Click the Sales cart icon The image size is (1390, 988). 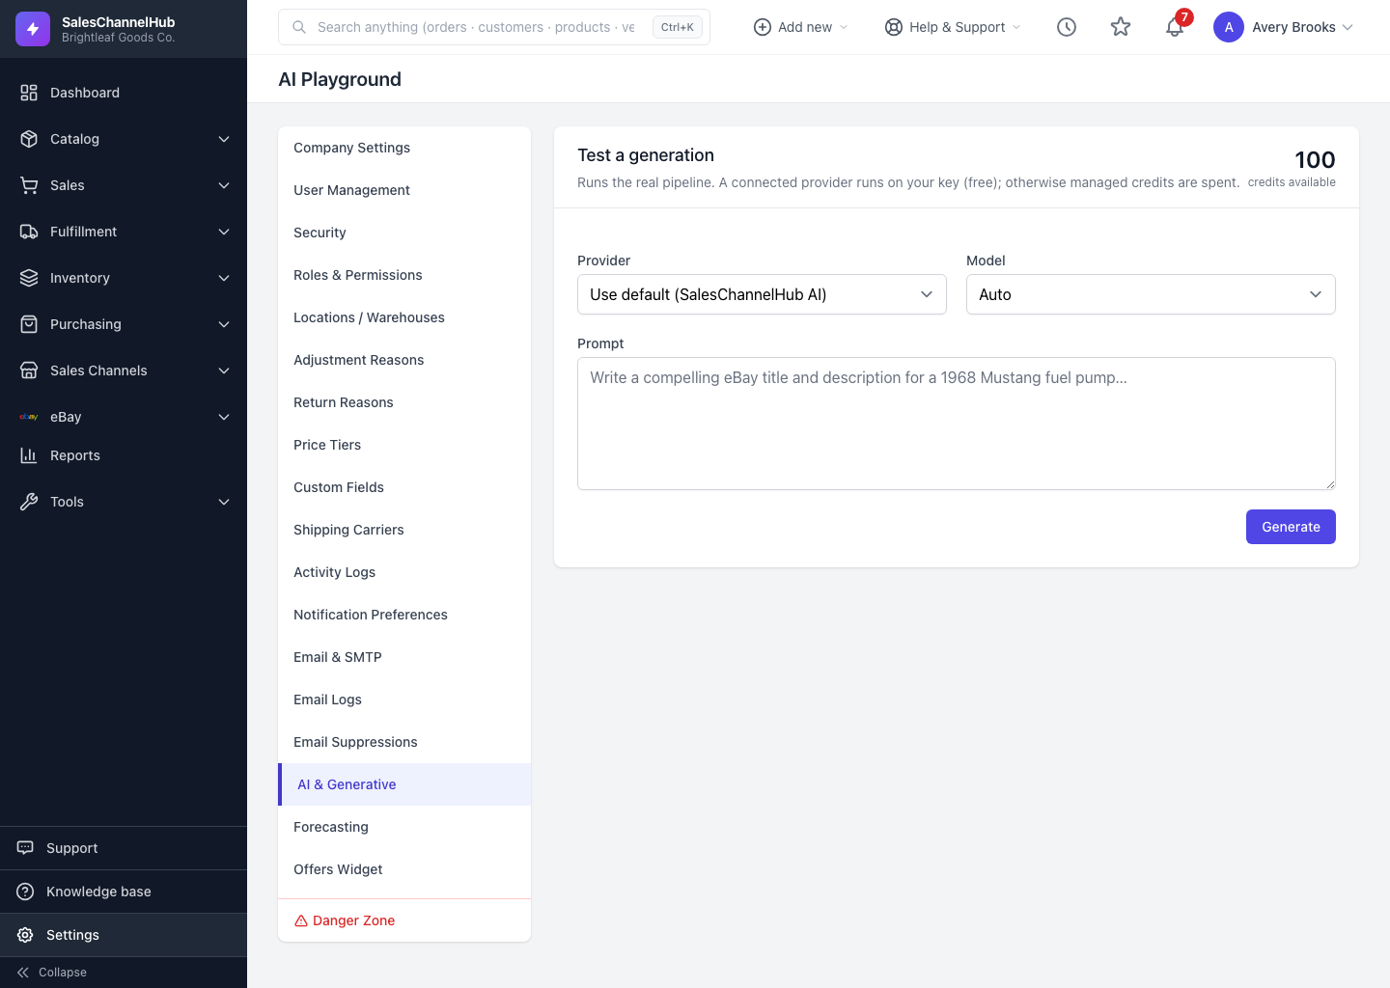coord(29,185)
